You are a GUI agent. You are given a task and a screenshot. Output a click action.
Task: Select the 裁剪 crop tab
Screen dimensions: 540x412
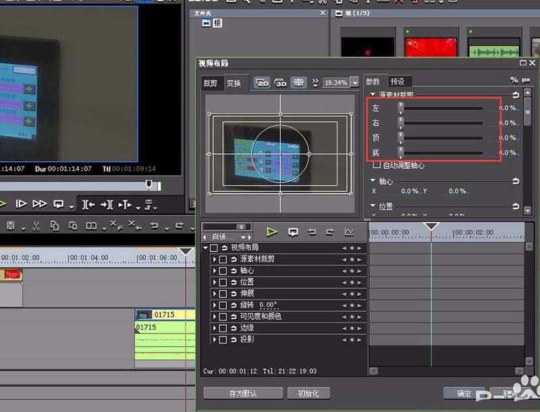pyautogui.click(x=210, y=83)
